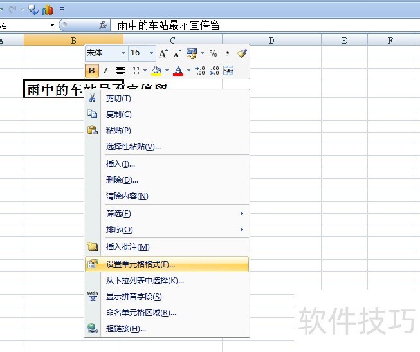This screenshot has width=420, height=352.
Task: Decrease font size with the small A icon
Action: point(177,53)
